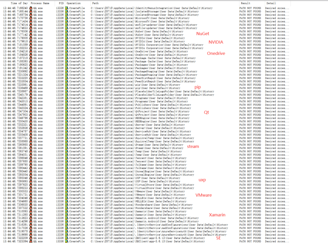Click Xamarin History path at 13:44:46.7310093
328x243 pixels.
tap(138, 211)
